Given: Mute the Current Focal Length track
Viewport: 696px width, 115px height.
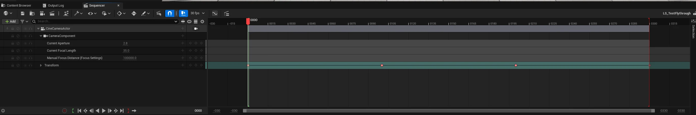Looking at the screenshot, I should point(18,51).
